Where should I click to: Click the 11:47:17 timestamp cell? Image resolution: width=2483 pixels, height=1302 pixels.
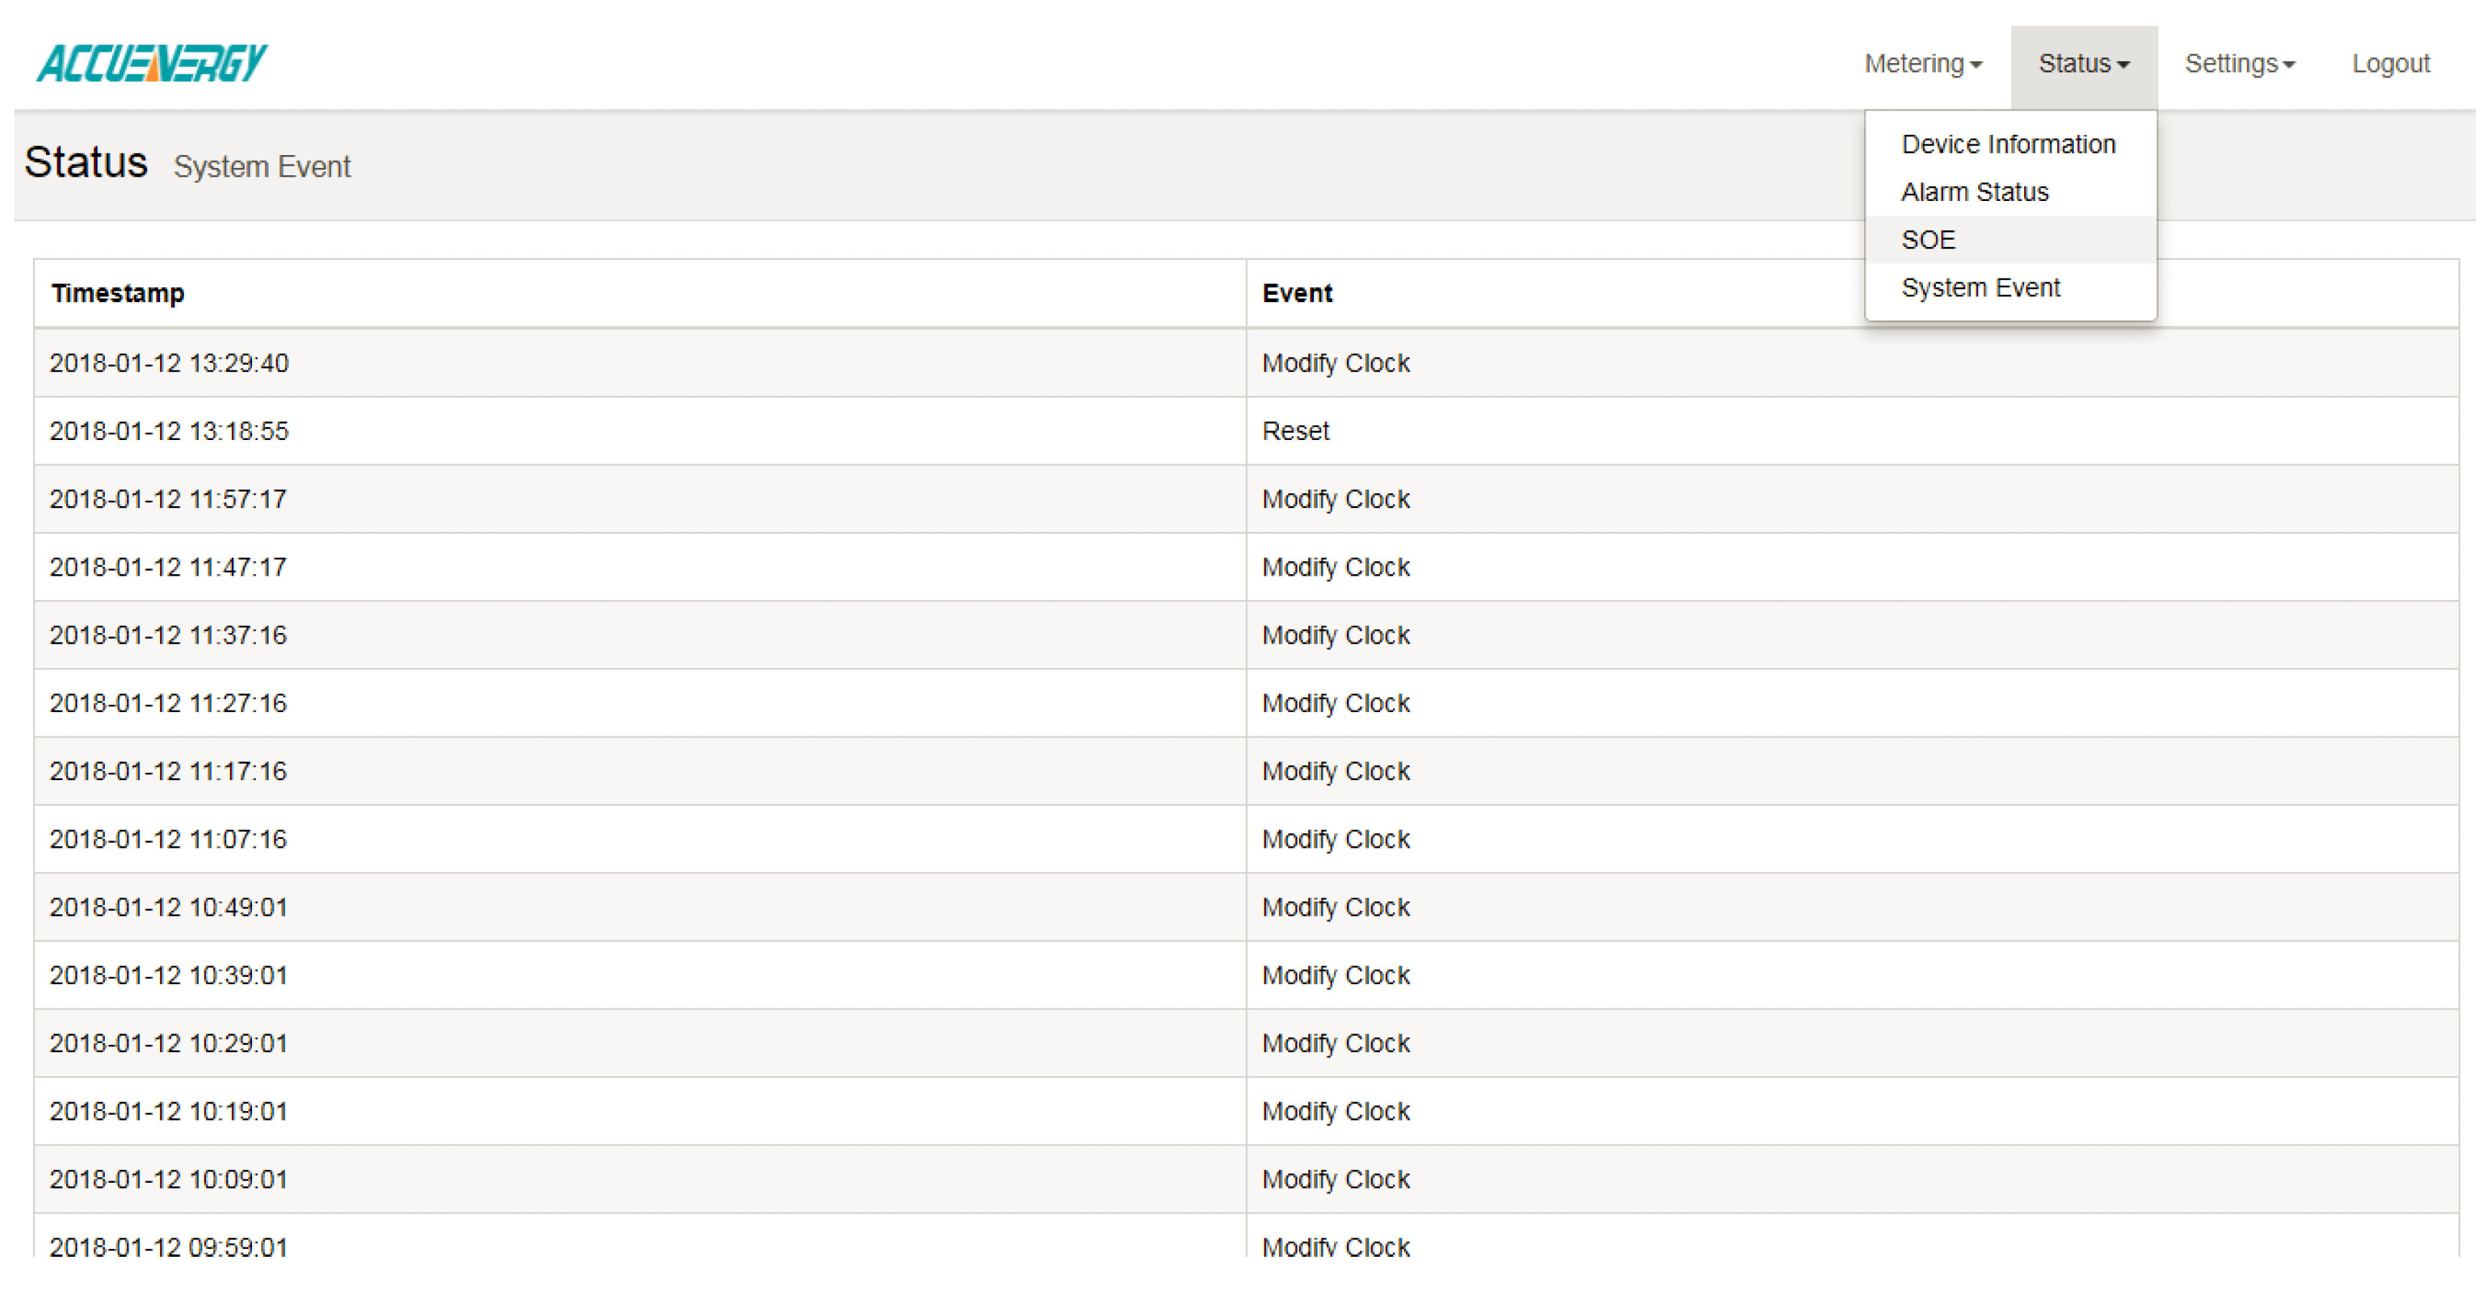click(x=168, y=568)
